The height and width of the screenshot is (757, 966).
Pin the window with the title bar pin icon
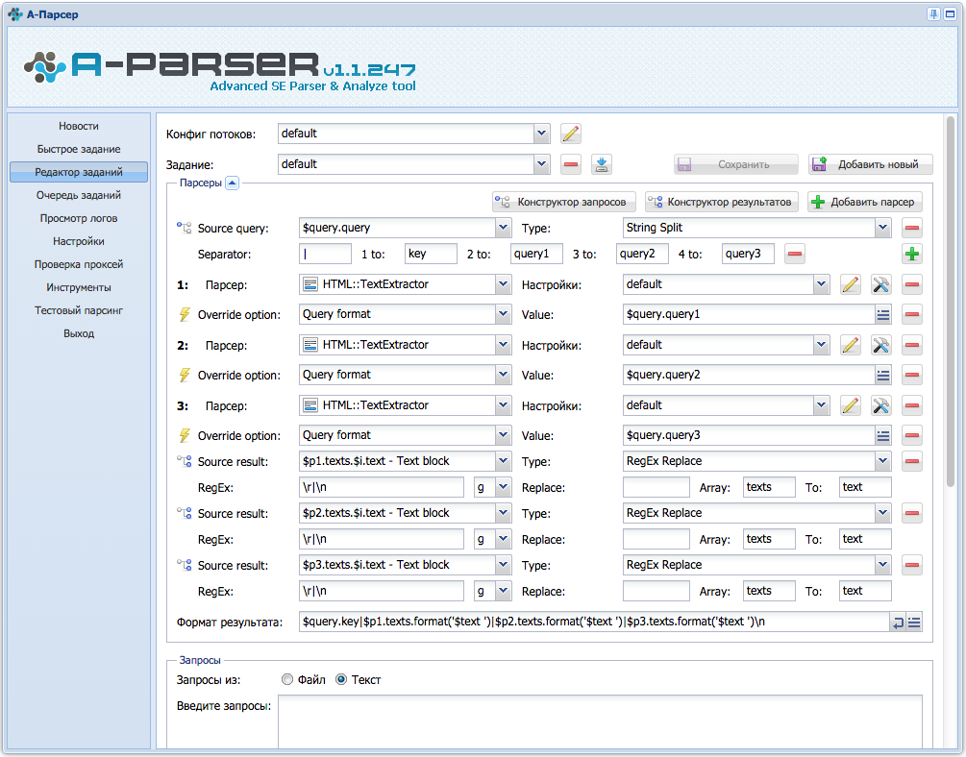click(934, 14)
